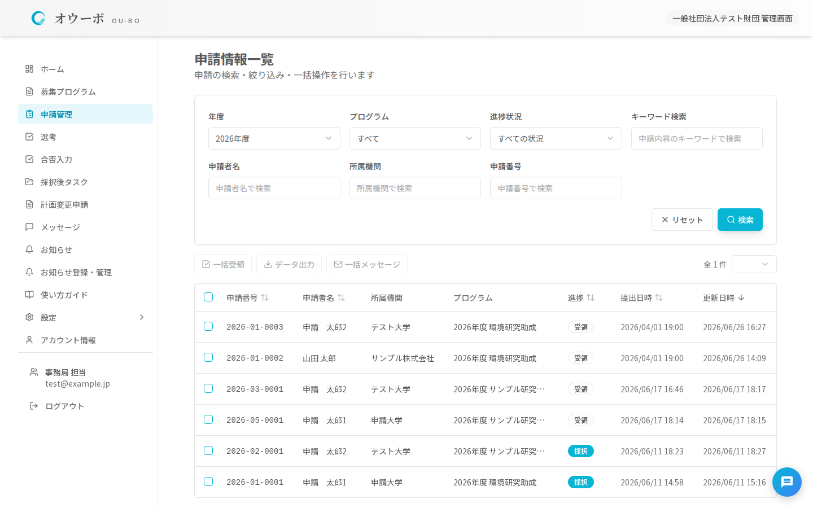Click 採択 badge in row 2026-02-0001
Image resolution: width=813 pixels, height=508 pixels.
(581, 451)
